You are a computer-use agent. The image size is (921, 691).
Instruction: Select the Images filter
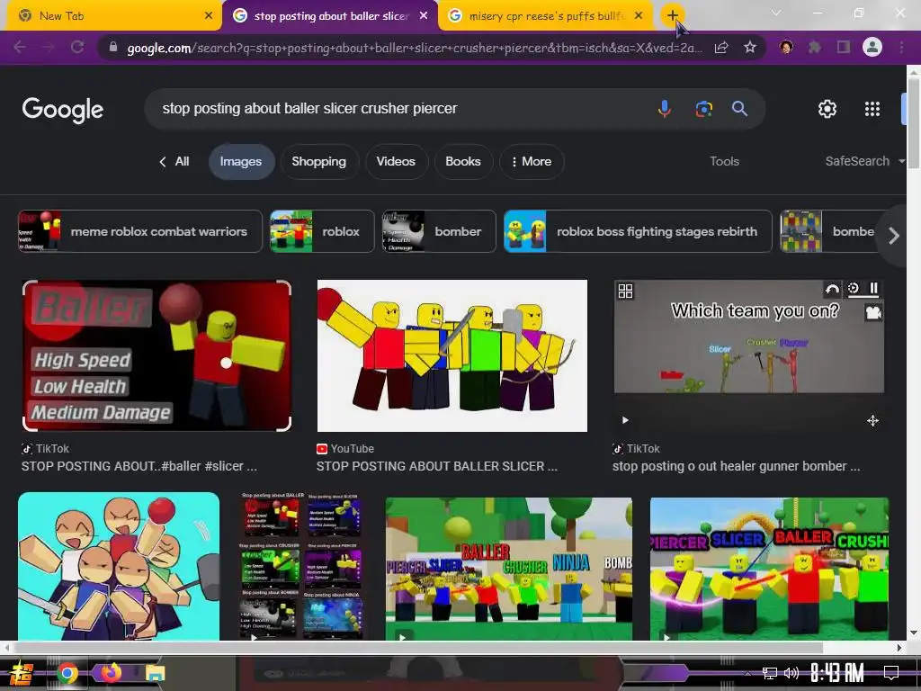tap(241, 162)
